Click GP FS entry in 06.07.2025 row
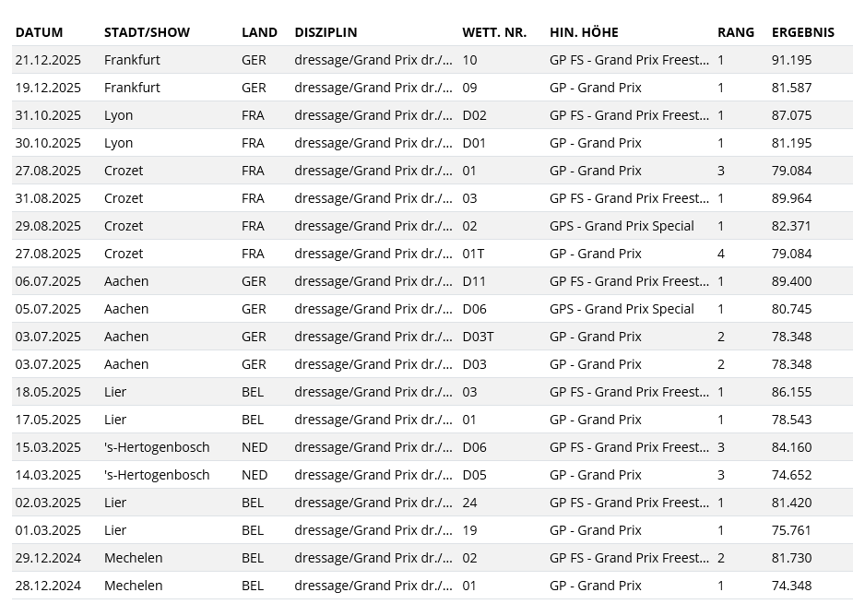Viewport: 853px width, 616px height. 630,281
